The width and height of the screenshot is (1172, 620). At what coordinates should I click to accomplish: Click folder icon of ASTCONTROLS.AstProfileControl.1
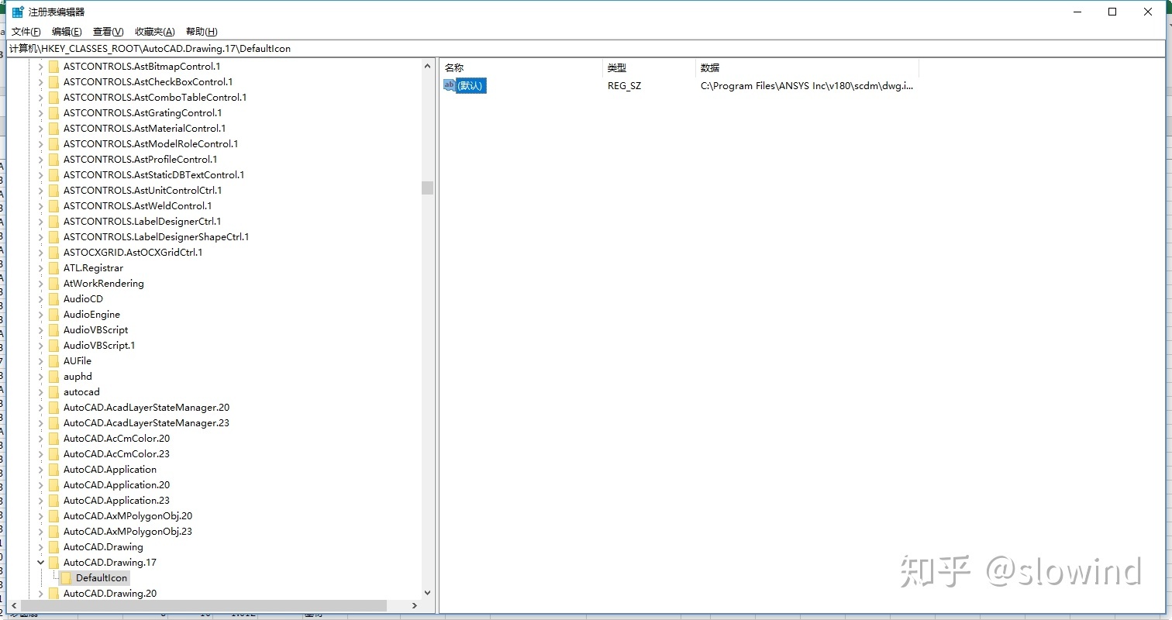tap(53, 160)
